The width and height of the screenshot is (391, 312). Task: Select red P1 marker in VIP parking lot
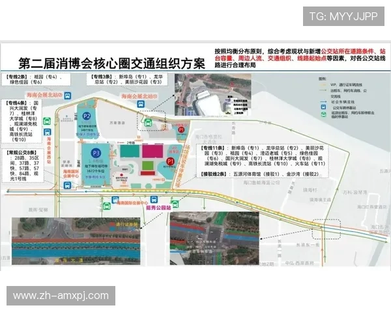click(181, 129)
